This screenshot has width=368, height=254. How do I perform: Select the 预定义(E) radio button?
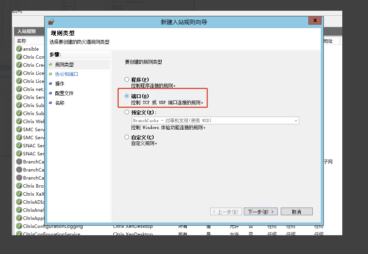127,112
